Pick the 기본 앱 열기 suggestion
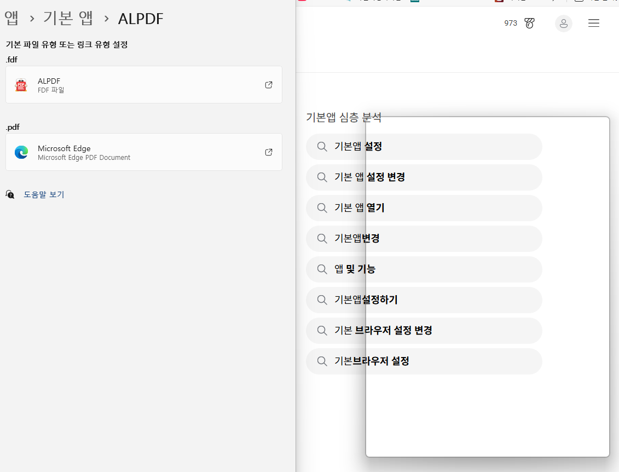 (x=424, y=208)
